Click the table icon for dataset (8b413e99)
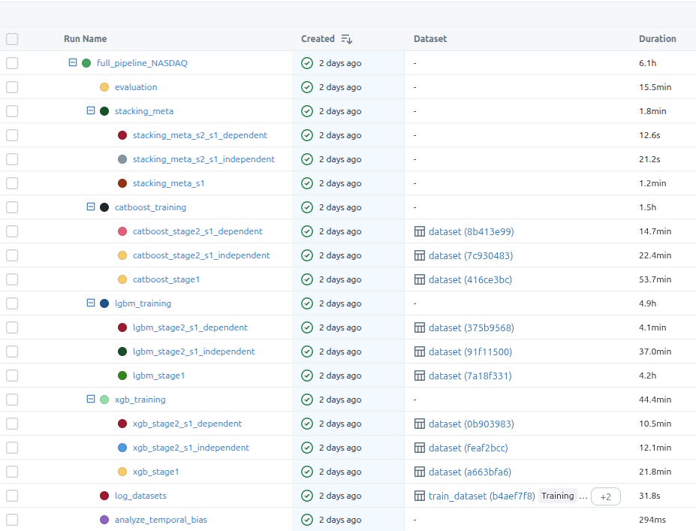The height and width of the screenshot is (531, 696). coord(420,231)
